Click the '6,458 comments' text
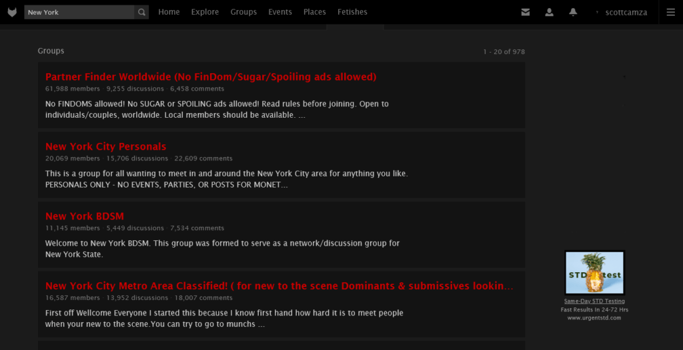This screenshot has height=350, width=683. click(197, 88)
